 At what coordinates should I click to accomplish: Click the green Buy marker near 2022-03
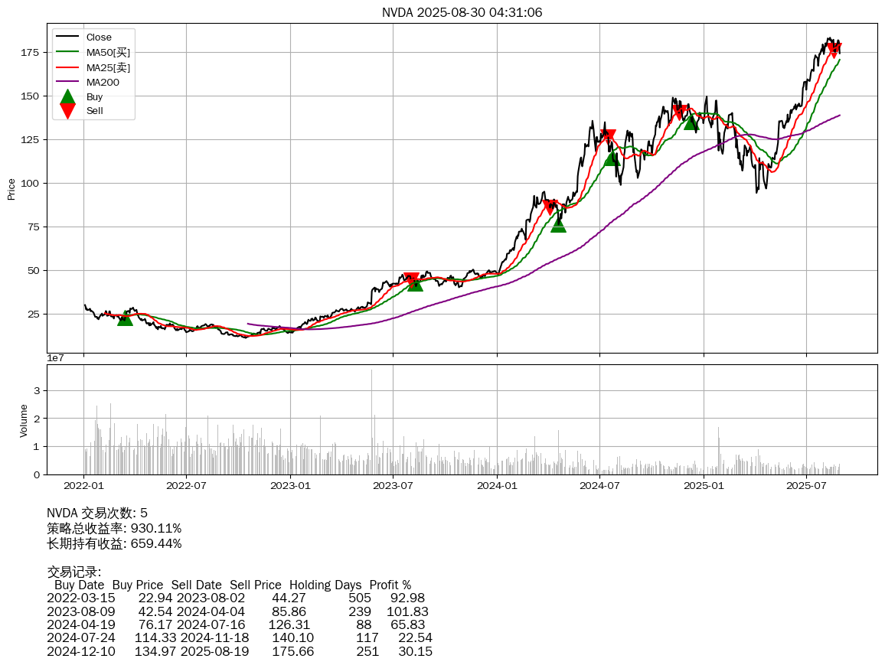point(125,318)
